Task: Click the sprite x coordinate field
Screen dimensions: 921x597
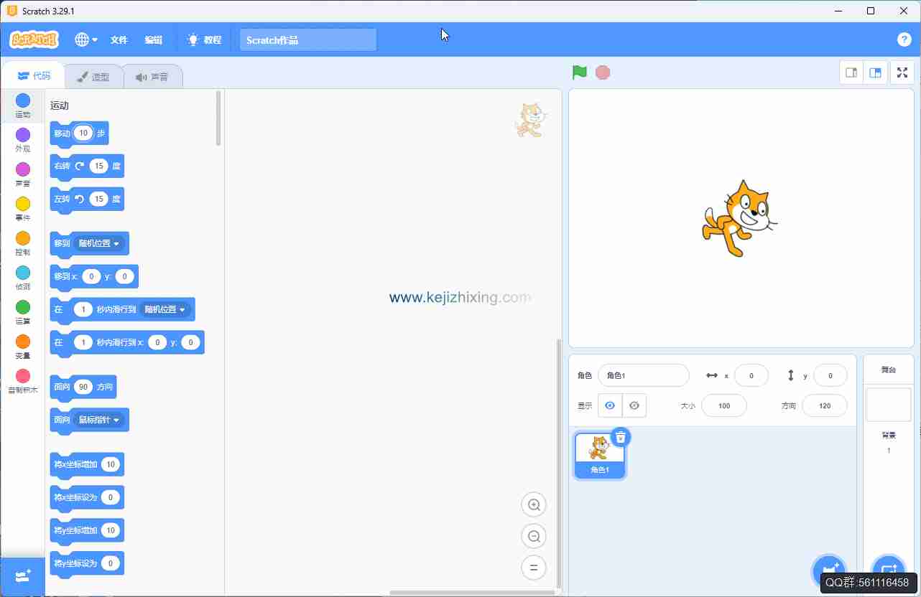Action: coord(751,375)
